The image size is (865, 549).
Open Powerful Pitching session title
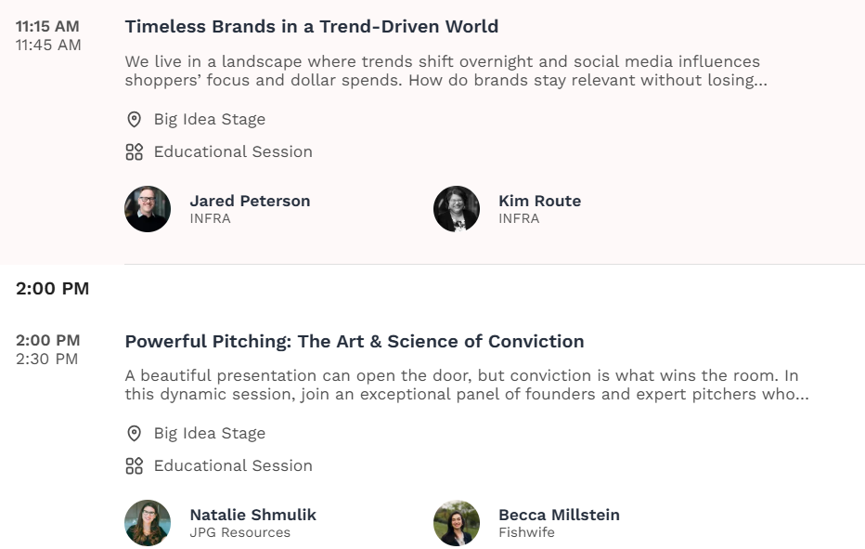355,341
